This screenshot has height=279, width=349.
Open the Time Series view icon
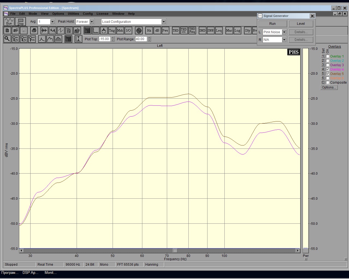pyautogui.click(x=44, y=31)
